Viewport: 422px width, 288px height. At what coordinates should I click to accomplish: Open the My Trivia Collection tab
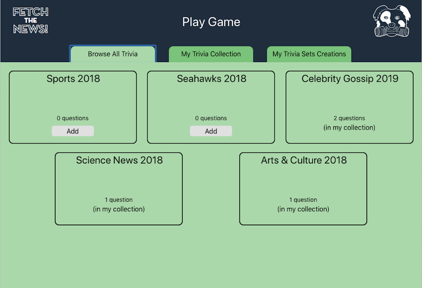coord(211,54)
